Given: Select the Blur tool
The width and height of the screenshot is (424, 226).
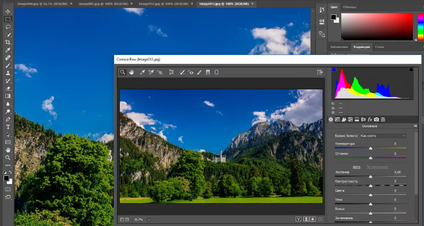Looking at the screenshot, I should tap(8, 104).
